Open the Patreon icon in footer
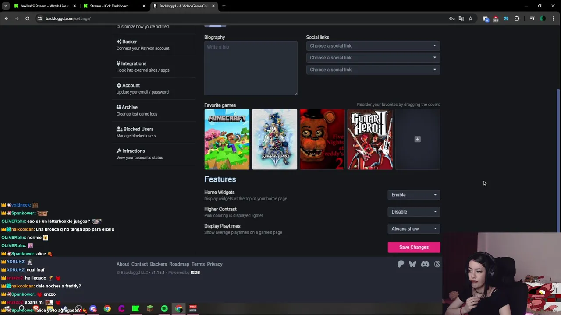Viewport: 561px width, 315px height. tap(401, 264)
